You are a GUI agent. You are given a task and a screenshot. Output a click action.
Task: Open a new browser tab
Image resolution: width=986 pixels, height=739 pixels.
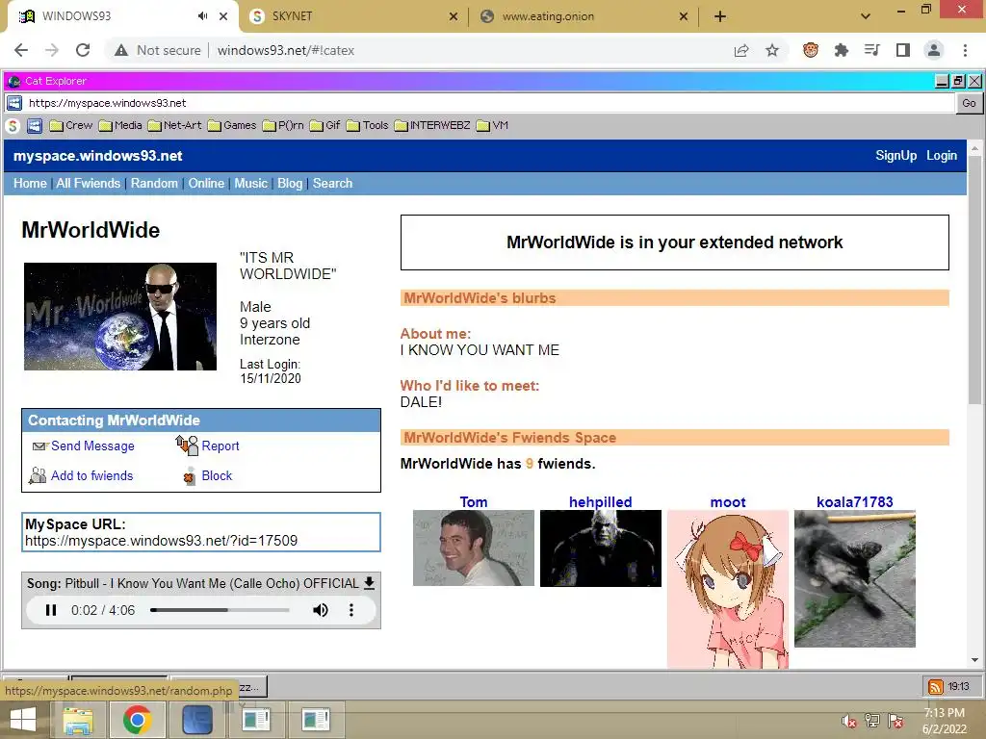720,16
